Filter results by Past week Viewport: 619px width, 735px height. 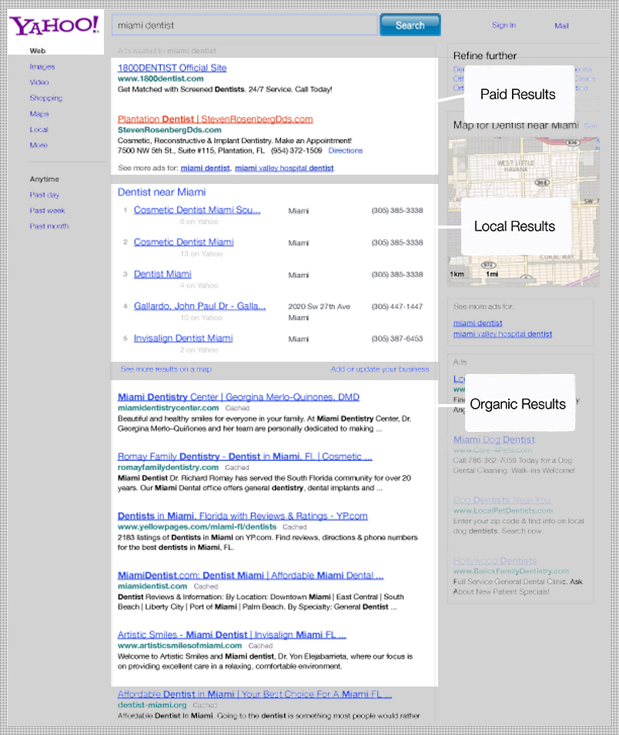pos(48,211)
